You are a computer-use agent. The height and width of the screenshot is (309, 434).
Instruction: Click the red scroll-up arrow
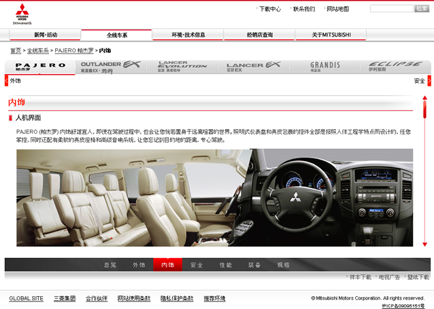click(x=424, y=98)
